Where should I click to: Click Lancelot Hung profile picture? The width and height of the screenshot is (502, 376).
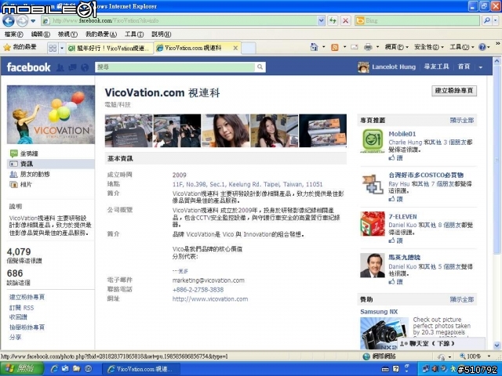tap(363, 67)
